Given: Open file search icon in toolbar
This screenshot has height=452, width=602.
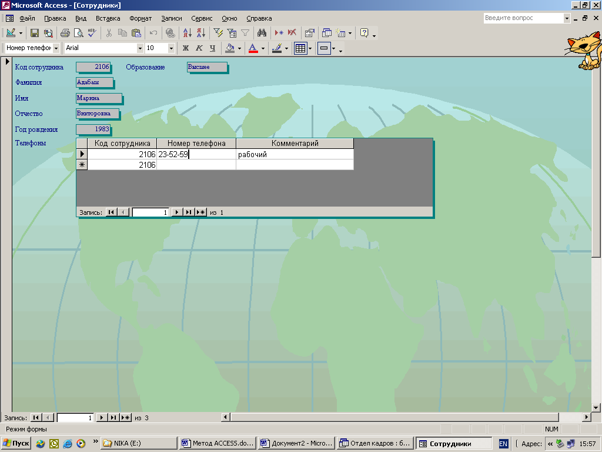Looking at the screenshot, I should (x=48, y=33).
